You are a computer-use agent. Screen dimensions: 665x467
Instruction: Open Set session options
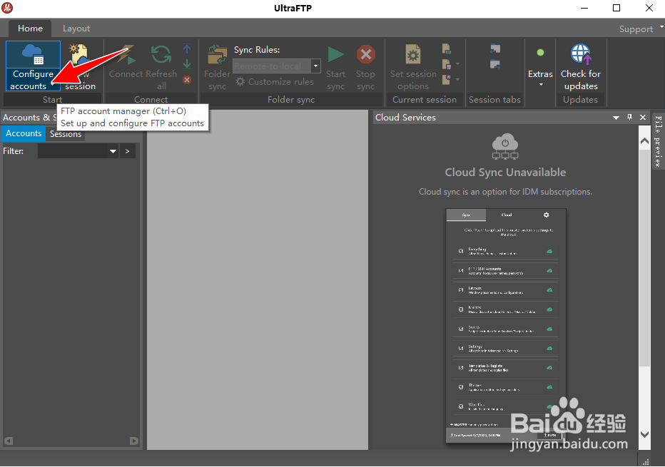point(413,68)
